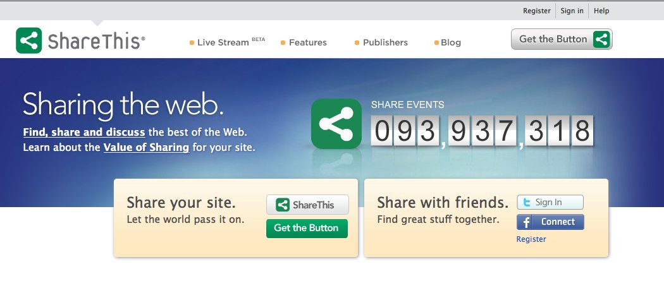Viewport: 664px width, 281px height.
Task: Click Sign in at the top right
Action: click(572, 11)
